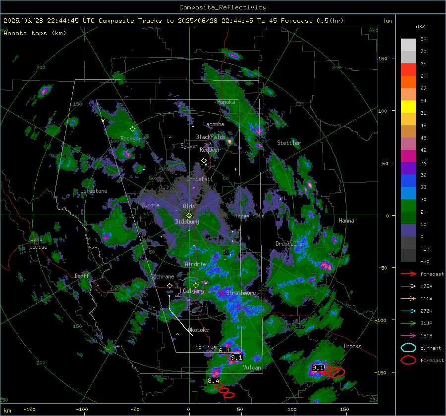Viewport: 446px width, 416px height.
Task: Pick the dark orange swatch below the red one
Action: (x=408, y=82)
